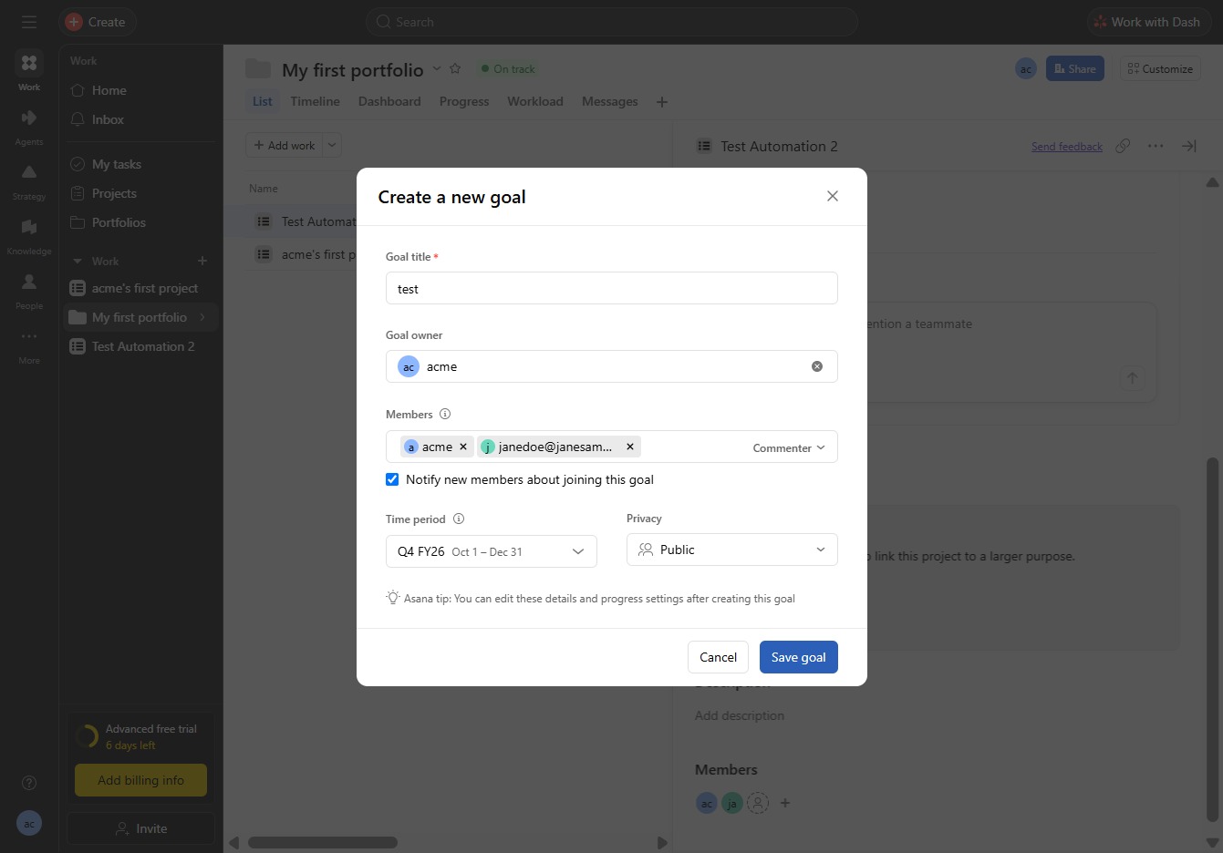1223x853 pixels.
Task: Switch to Dashboard tab
Action: click(x=389, y=101)
